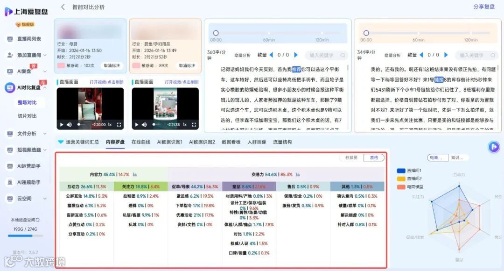Next match arrow in 344字/分钟 transcript
Screen dimensions: 504x271
(x=446, y=55)
